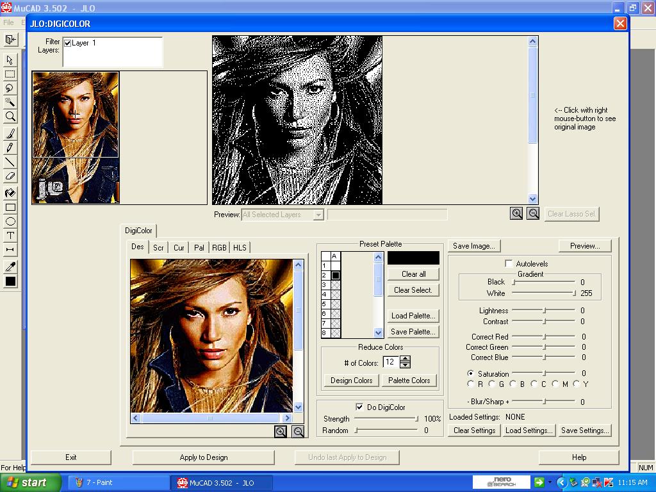Click the Load Palette button
Screen dimensions: 656x492
click(413, 315)
